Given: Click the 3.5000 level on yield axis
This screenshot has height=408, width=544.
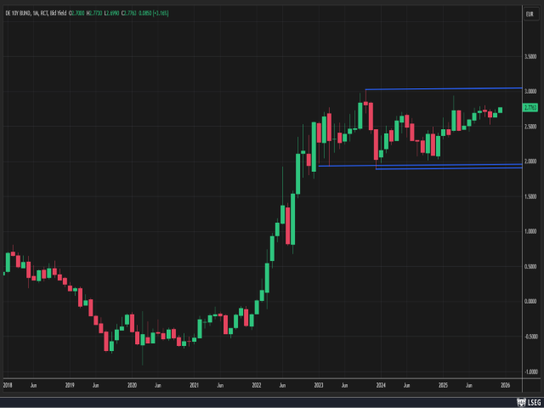Looking at the screenshot, I should (x=530, y=56).
